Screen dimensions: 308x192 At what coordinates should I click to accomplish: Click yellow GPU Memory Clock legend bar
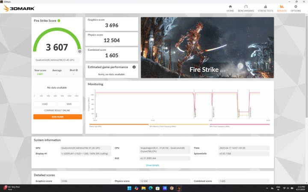click(179, 125)
